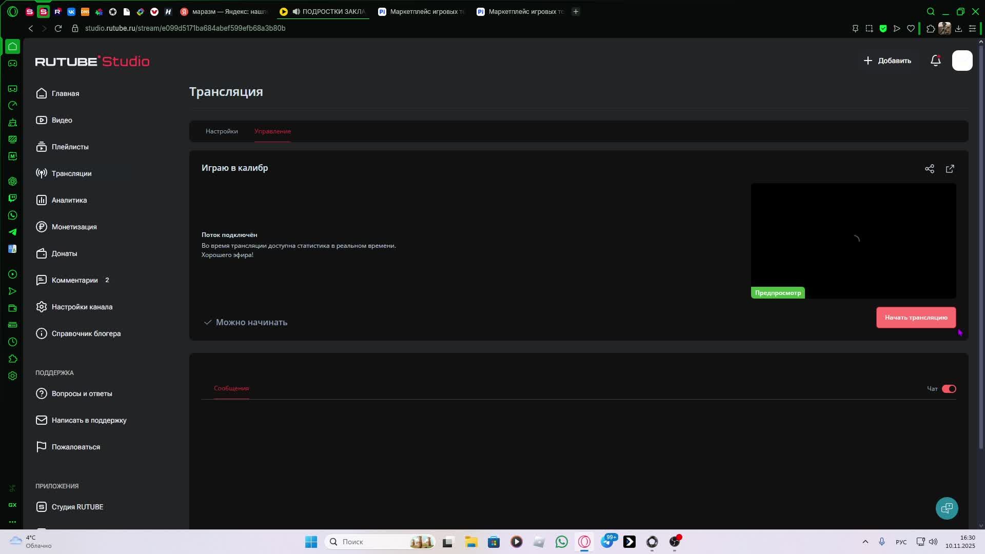Open the Видео section
The image size is (985, 554).
(x=54, y=120)
